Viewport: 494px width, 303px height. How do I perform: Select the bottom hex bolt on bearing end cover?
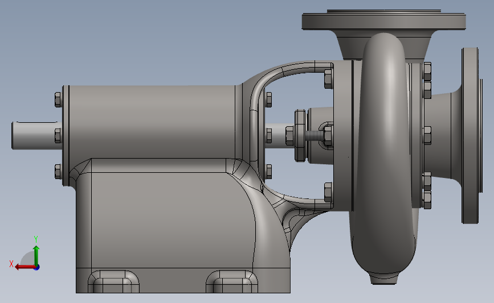58,172
